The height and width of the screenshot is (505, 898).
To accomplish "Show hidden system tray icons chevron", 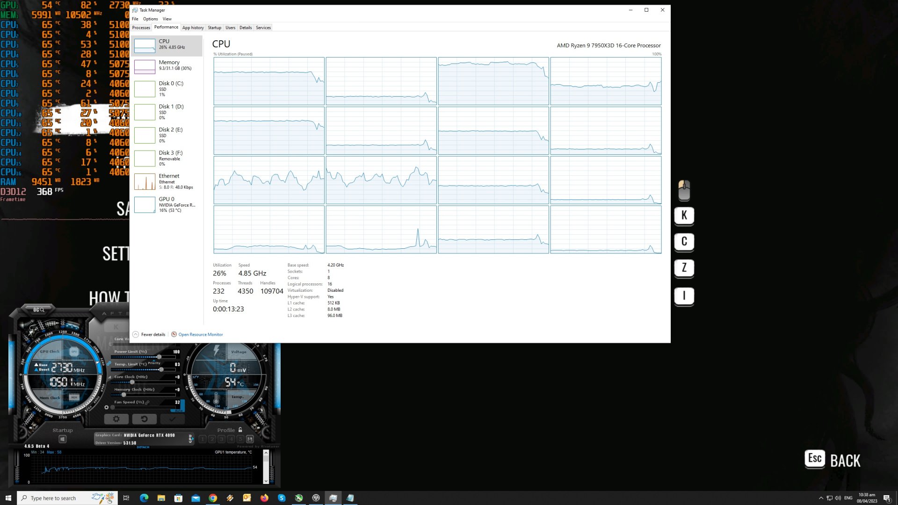I will tap(821, 498).
